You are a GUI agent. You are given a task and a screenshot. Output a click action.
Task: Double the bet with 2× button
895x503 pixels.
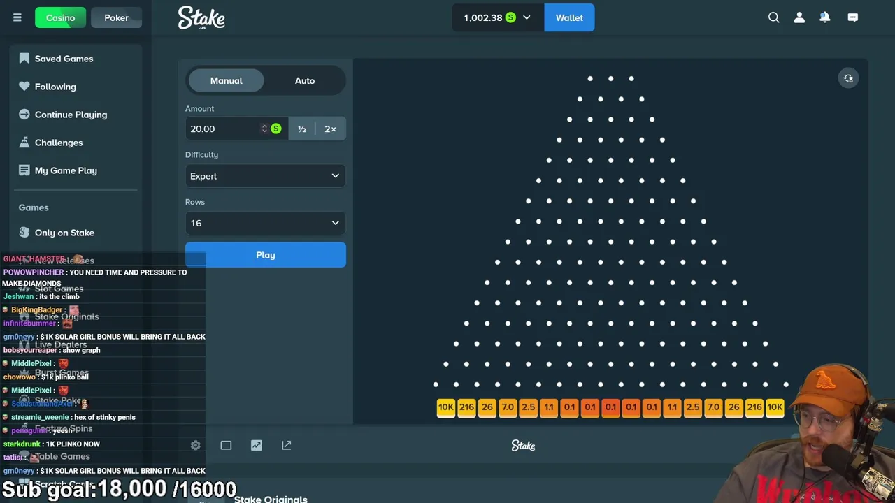[330, 129]
